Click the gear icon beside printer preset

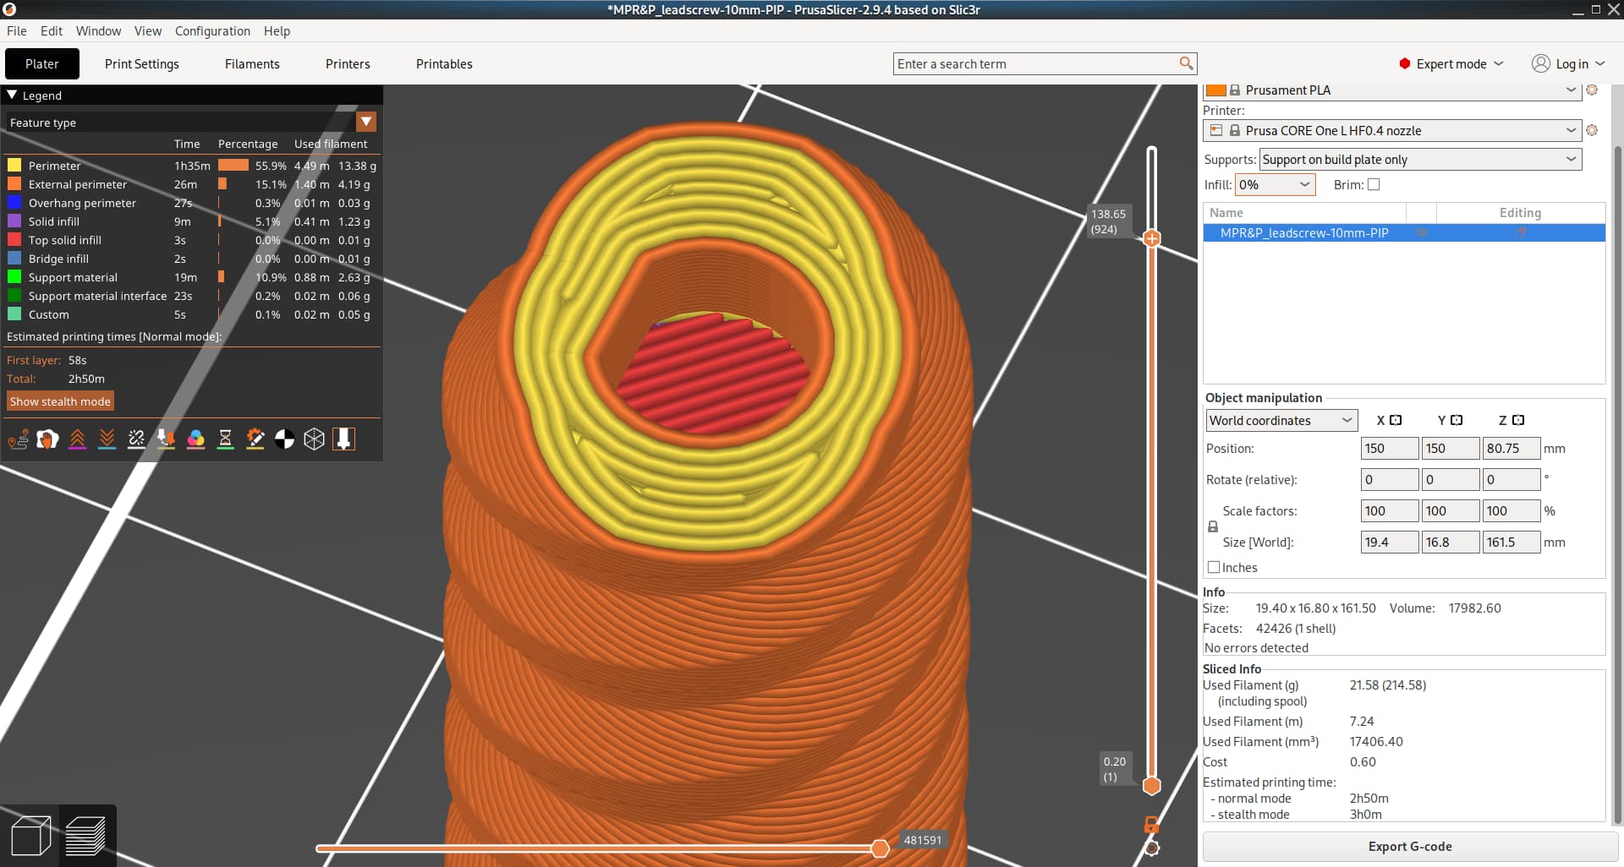pos(1592,131)
